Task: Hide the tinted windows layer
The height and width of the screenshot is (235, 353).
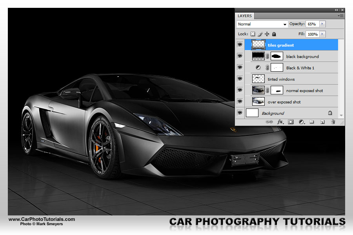Action: click(240, 78)
